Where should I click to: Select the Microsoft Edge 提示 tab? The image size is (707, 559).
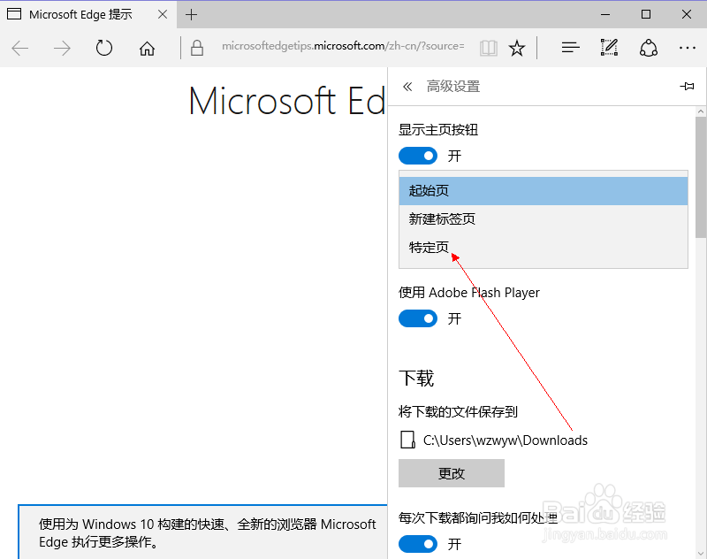(87, 14)
